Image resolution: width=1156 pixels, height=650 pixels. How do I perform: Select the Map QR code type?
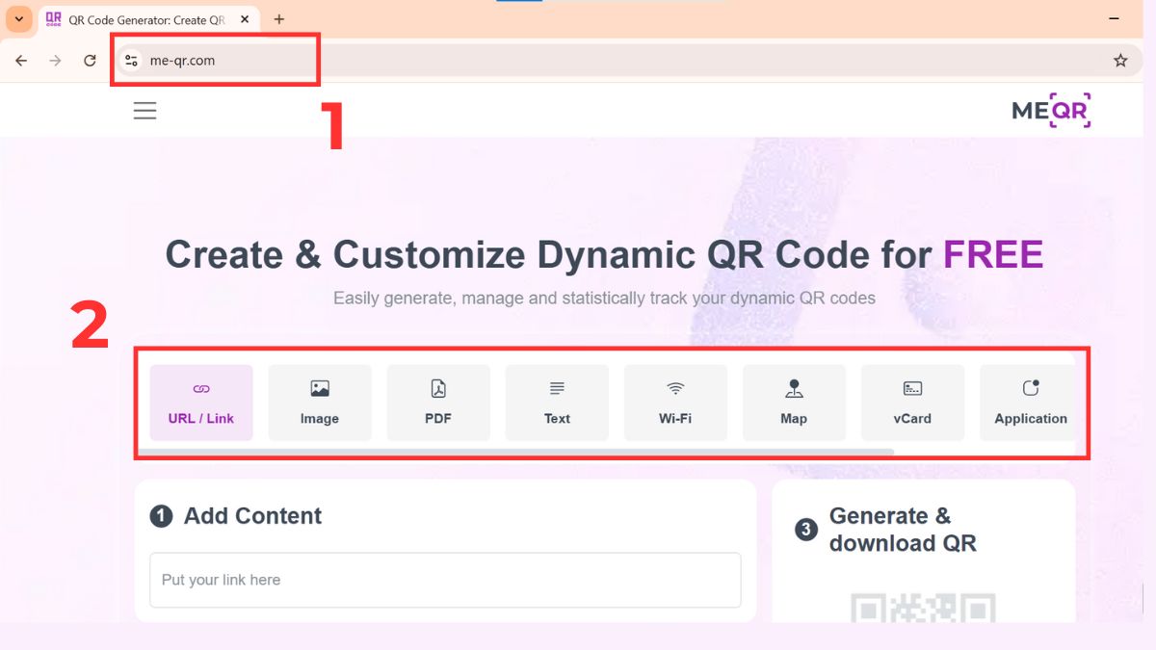[x=794, y=402]
